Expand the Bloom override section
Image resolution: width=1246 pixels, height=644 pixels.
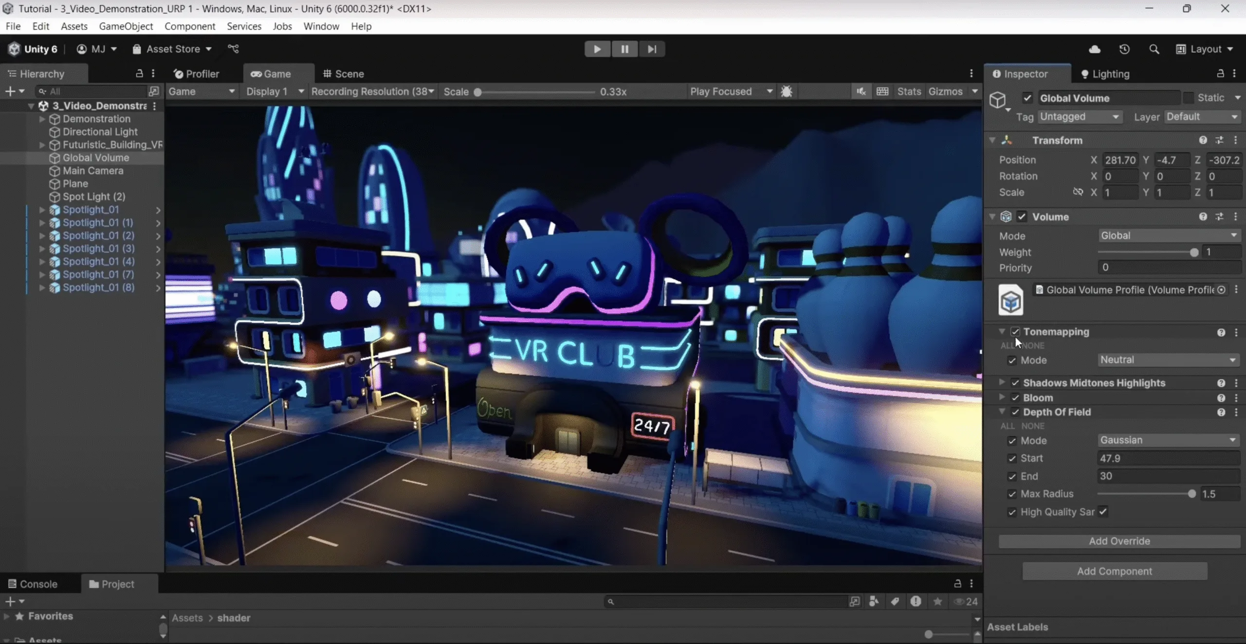[x=1002, y=397]
